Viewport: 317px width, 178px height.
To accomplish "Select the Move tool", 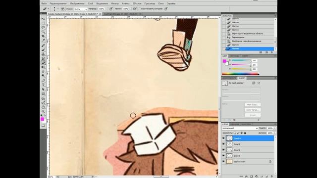I will (43, 19).
